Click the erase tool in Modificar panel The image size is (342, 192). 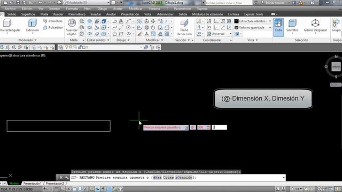(x=139, y=34)
